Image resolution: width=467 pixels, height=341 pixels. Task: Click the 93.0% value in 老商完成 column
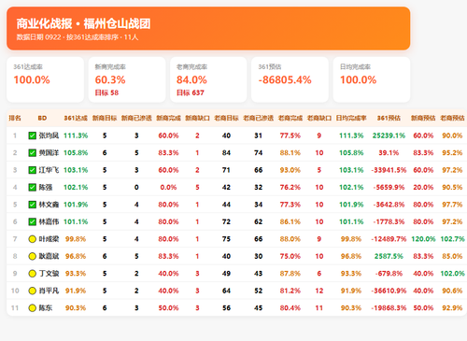[x=290, y=170]
